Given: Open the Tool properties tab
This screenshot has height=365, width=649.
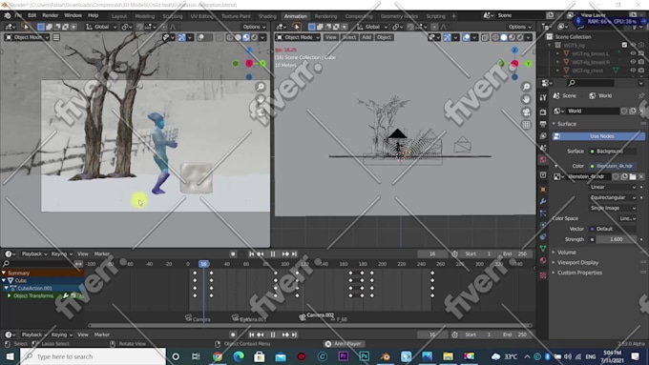Looking at the screenshot, I should click(543, 97).
